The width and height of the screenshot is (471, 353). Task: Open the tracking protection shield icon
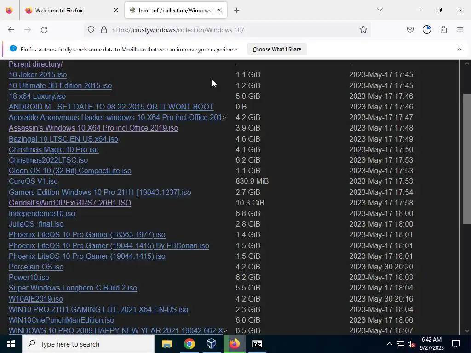[91, 30]
